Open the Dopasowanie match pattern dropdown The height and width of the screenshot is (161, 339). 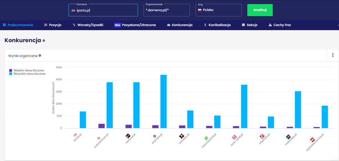(166, 10)
